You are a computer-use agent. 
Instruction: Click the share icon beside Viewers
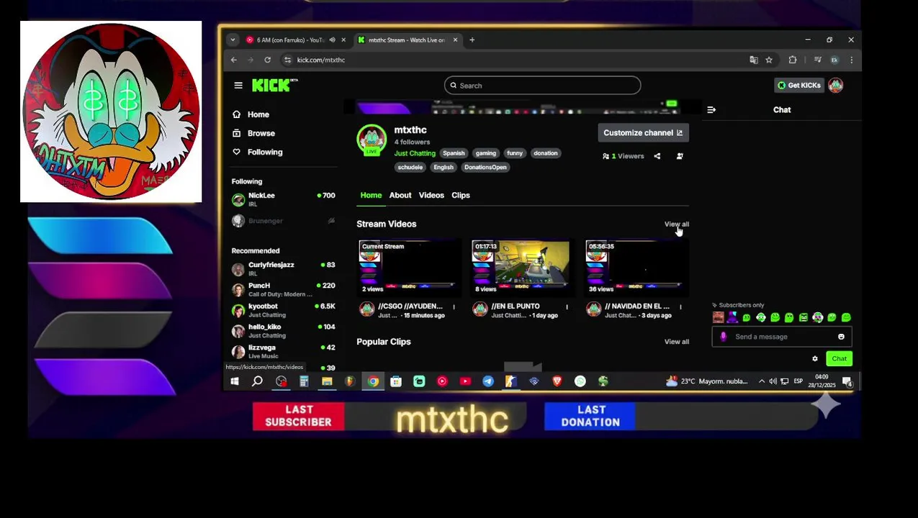pyautogui.click(x=657, y=156)
